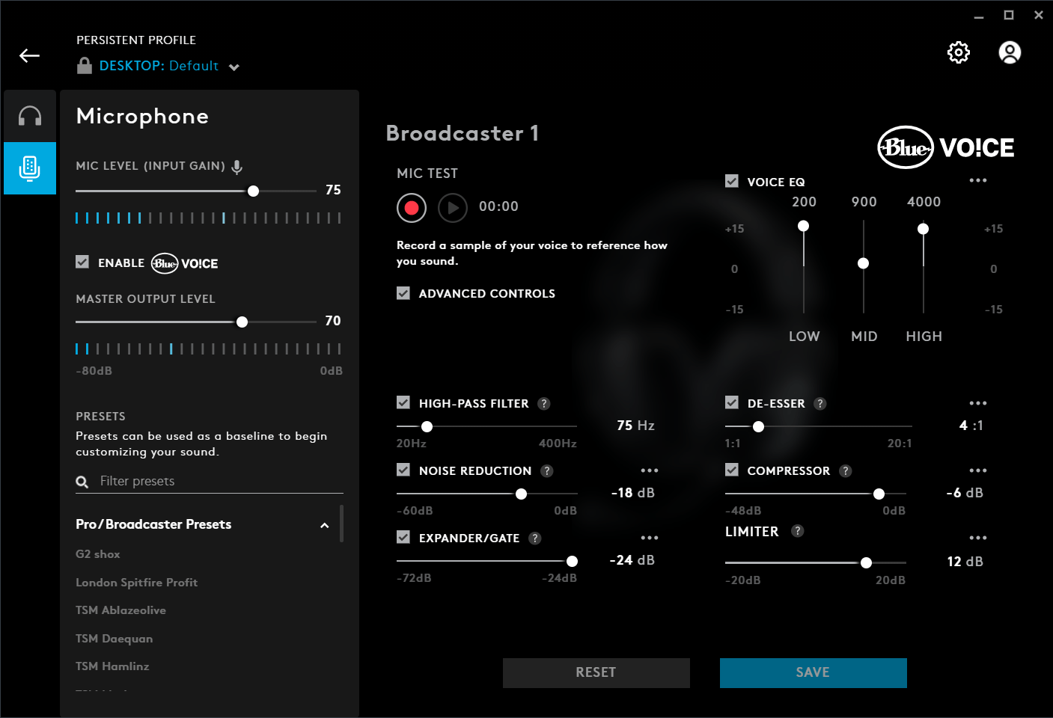Open the Desktop Default profile dropdown

coord(234,67)
